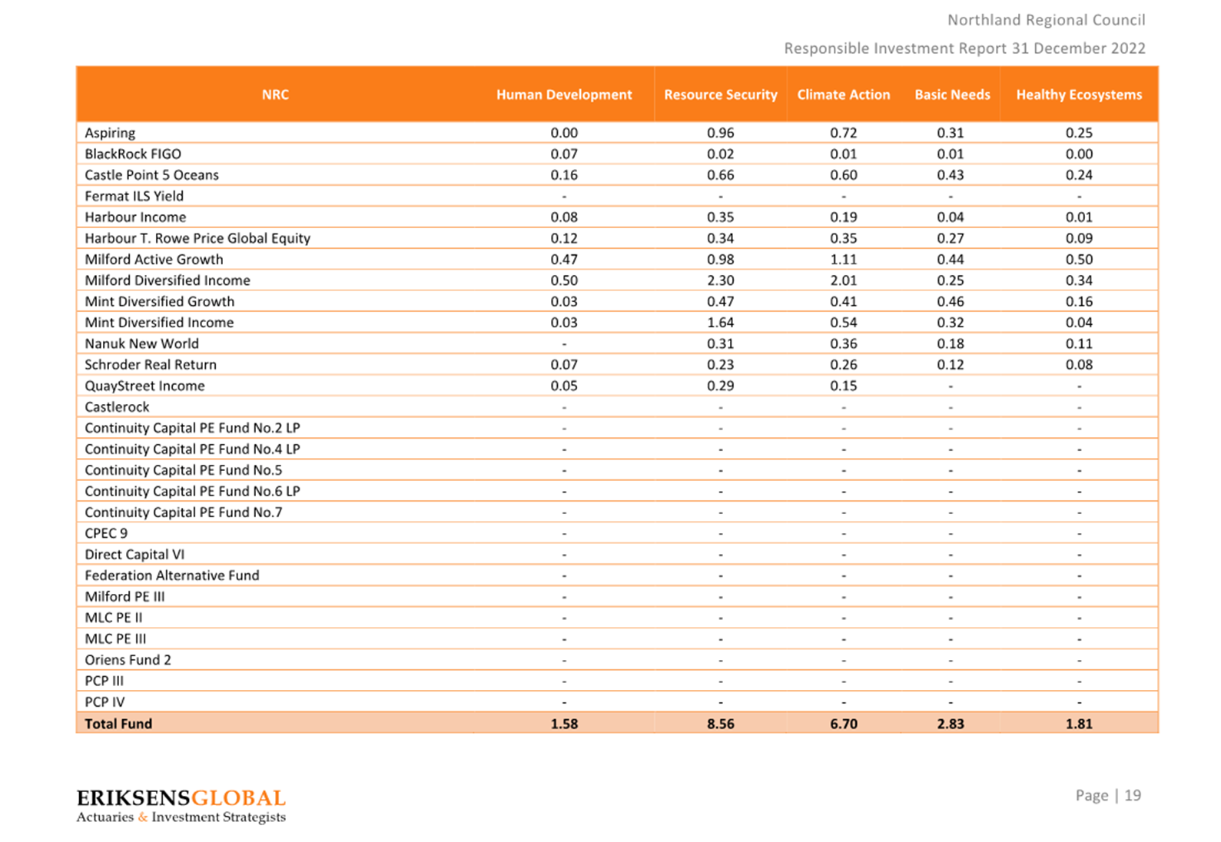
Task: Select Harbour T. Rowe Price Basic Needs 0.27
Action: 951,238
